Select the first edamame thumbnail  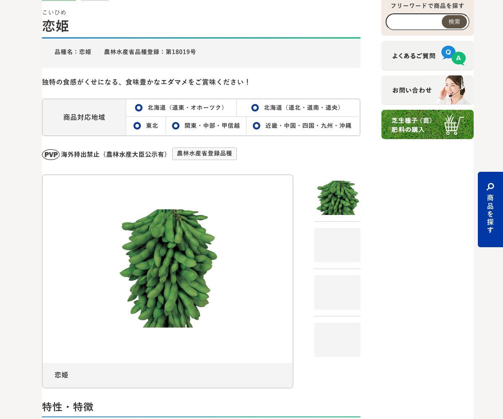(337, 198)
